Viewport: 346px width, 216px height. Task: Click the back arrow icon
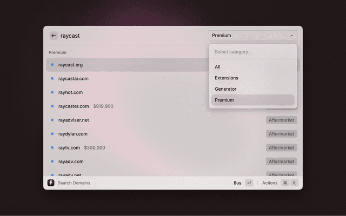[54, 36]
